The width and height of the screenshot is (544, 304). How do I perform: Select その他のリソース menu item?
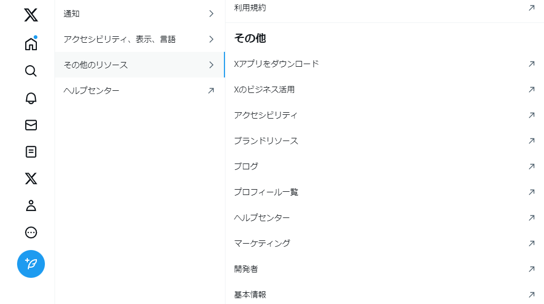[x=96, y=65]
